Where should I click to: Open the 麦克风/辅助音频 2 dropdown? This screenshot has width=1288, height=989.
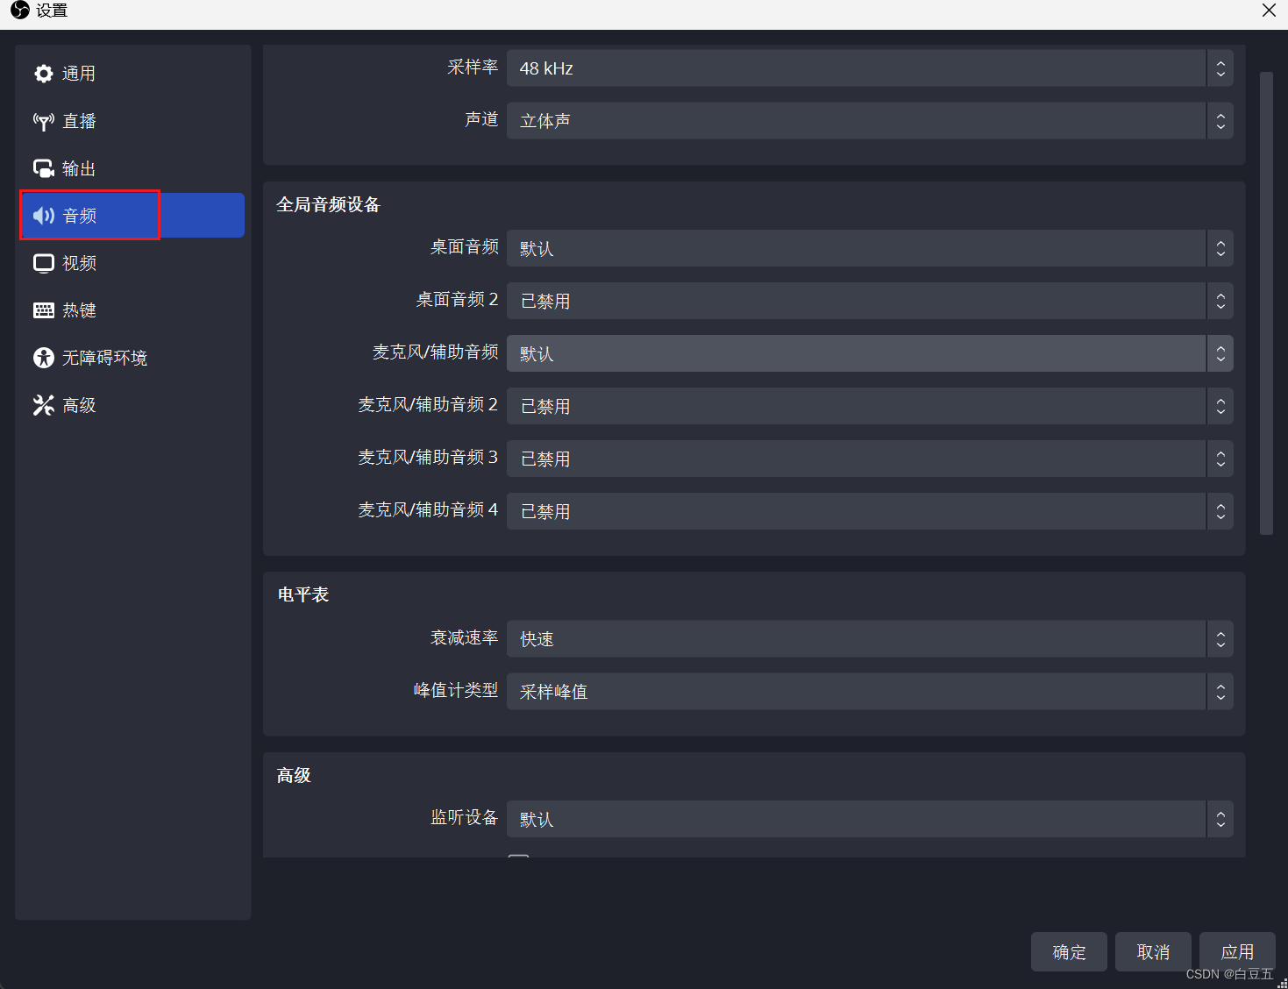coord(870,406)
